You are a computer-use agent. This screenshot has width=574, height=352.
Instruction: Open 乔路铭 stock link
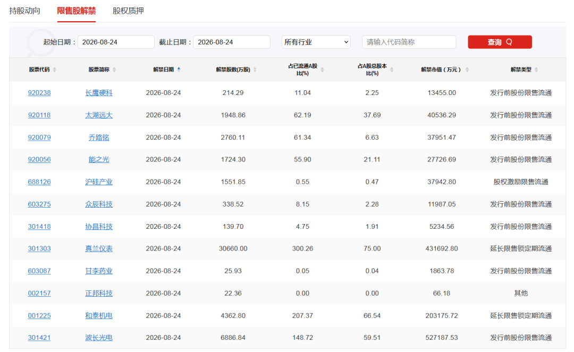pos(99,138)
